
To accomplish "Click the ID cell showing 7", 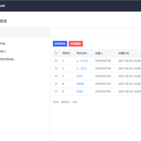I will pyautogui.click(x=63, y=76).
